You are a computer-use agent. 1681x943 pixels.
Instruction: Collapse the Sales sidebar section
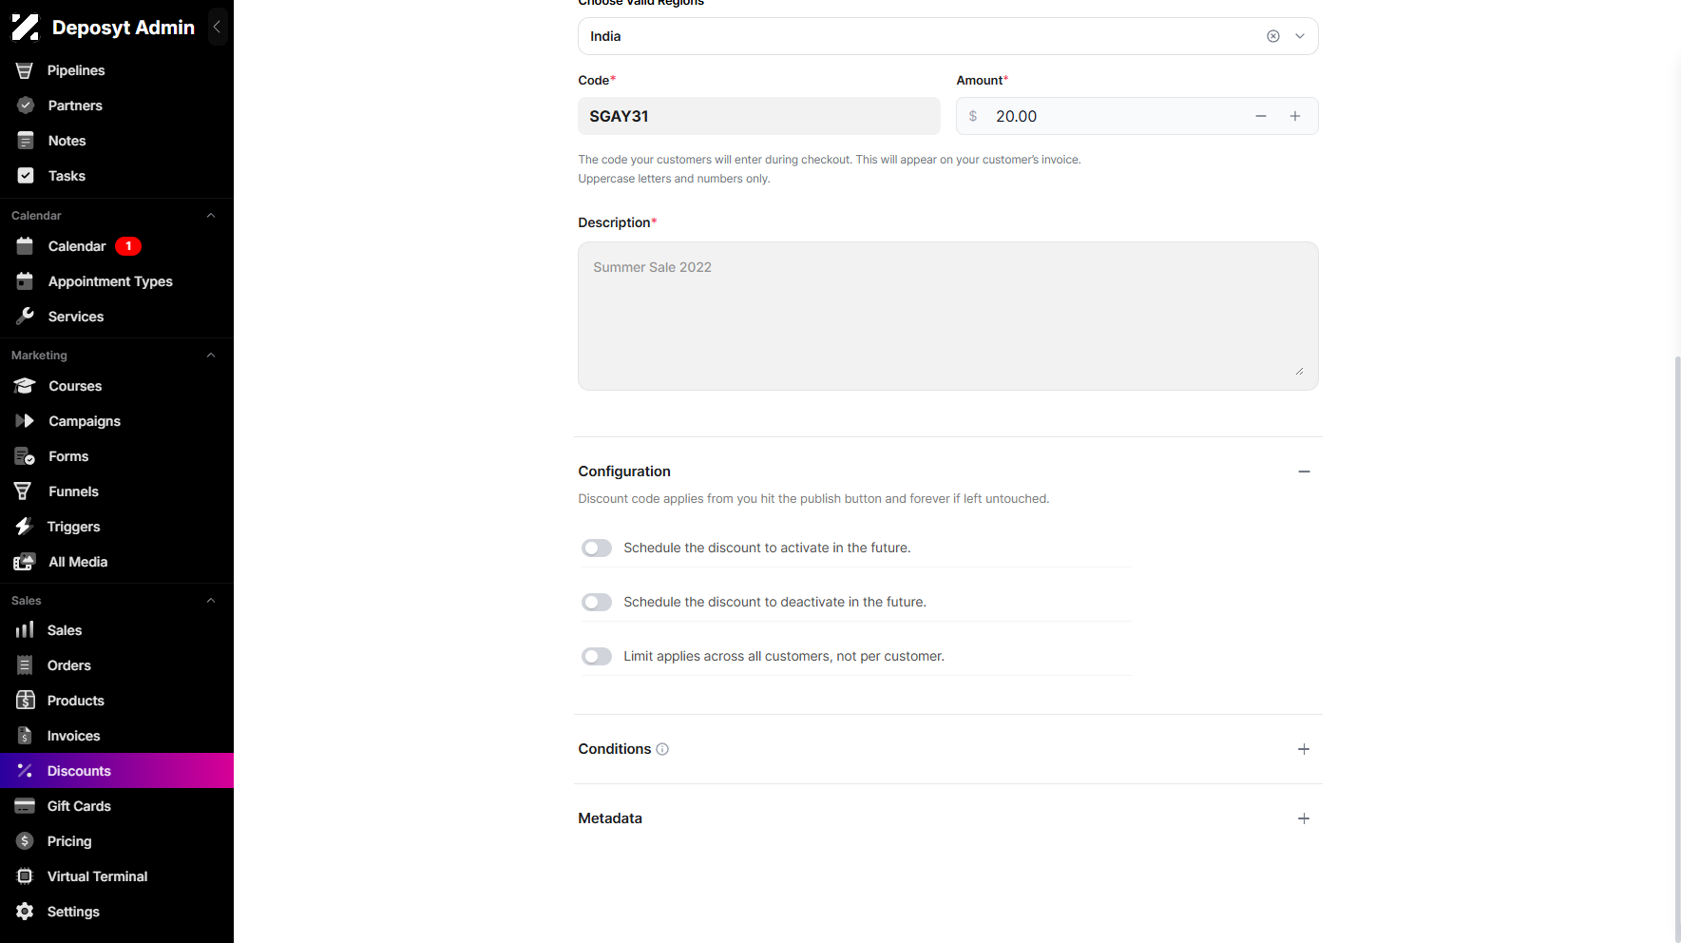click(211, 601)
